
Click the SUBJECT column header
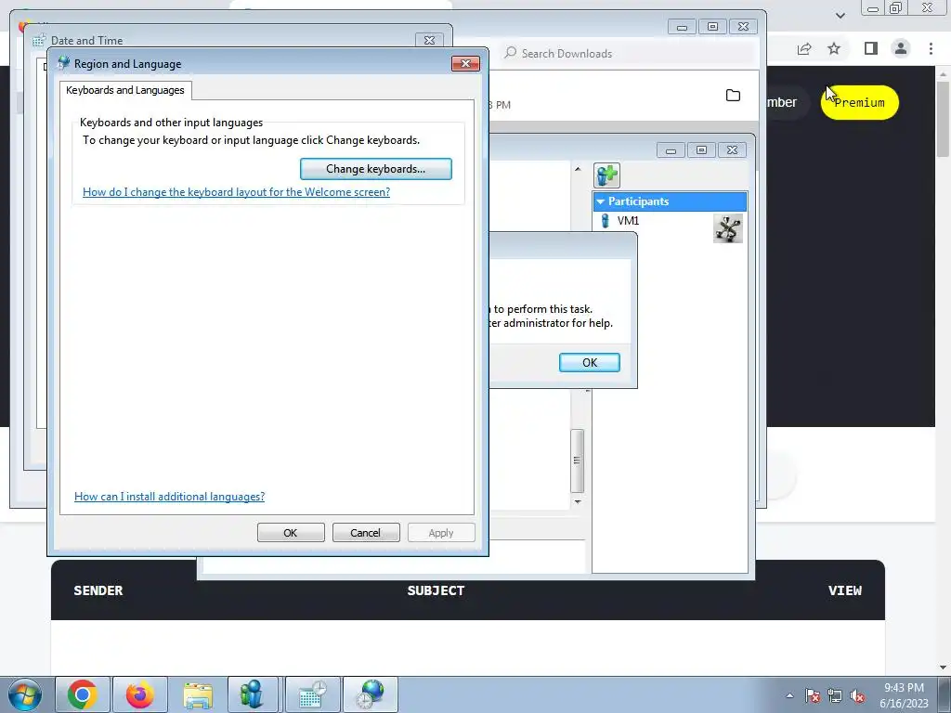pyautogui.click(x=436, y=590)
